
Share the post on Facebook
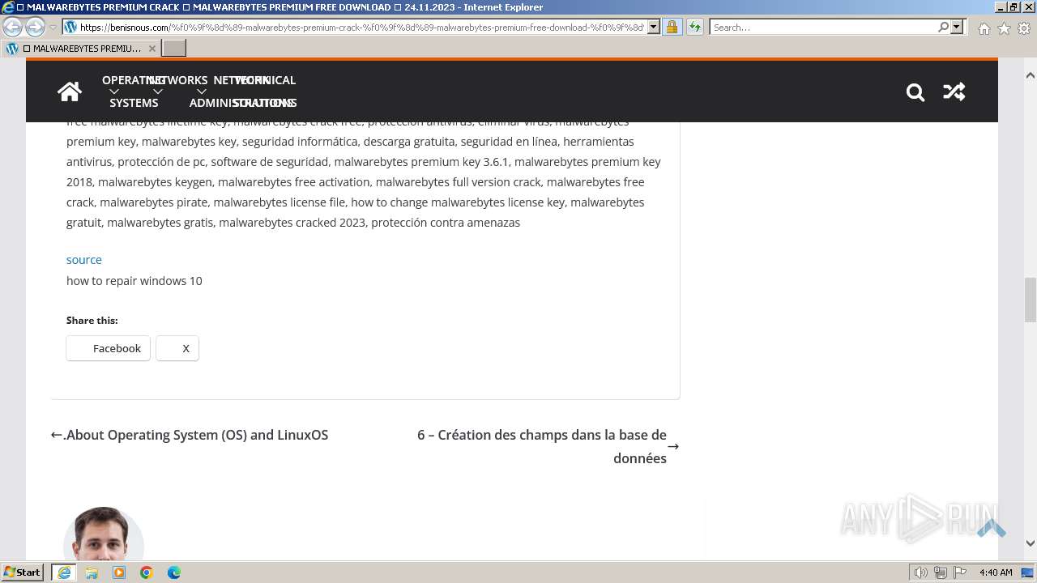[x=109, y=348]
